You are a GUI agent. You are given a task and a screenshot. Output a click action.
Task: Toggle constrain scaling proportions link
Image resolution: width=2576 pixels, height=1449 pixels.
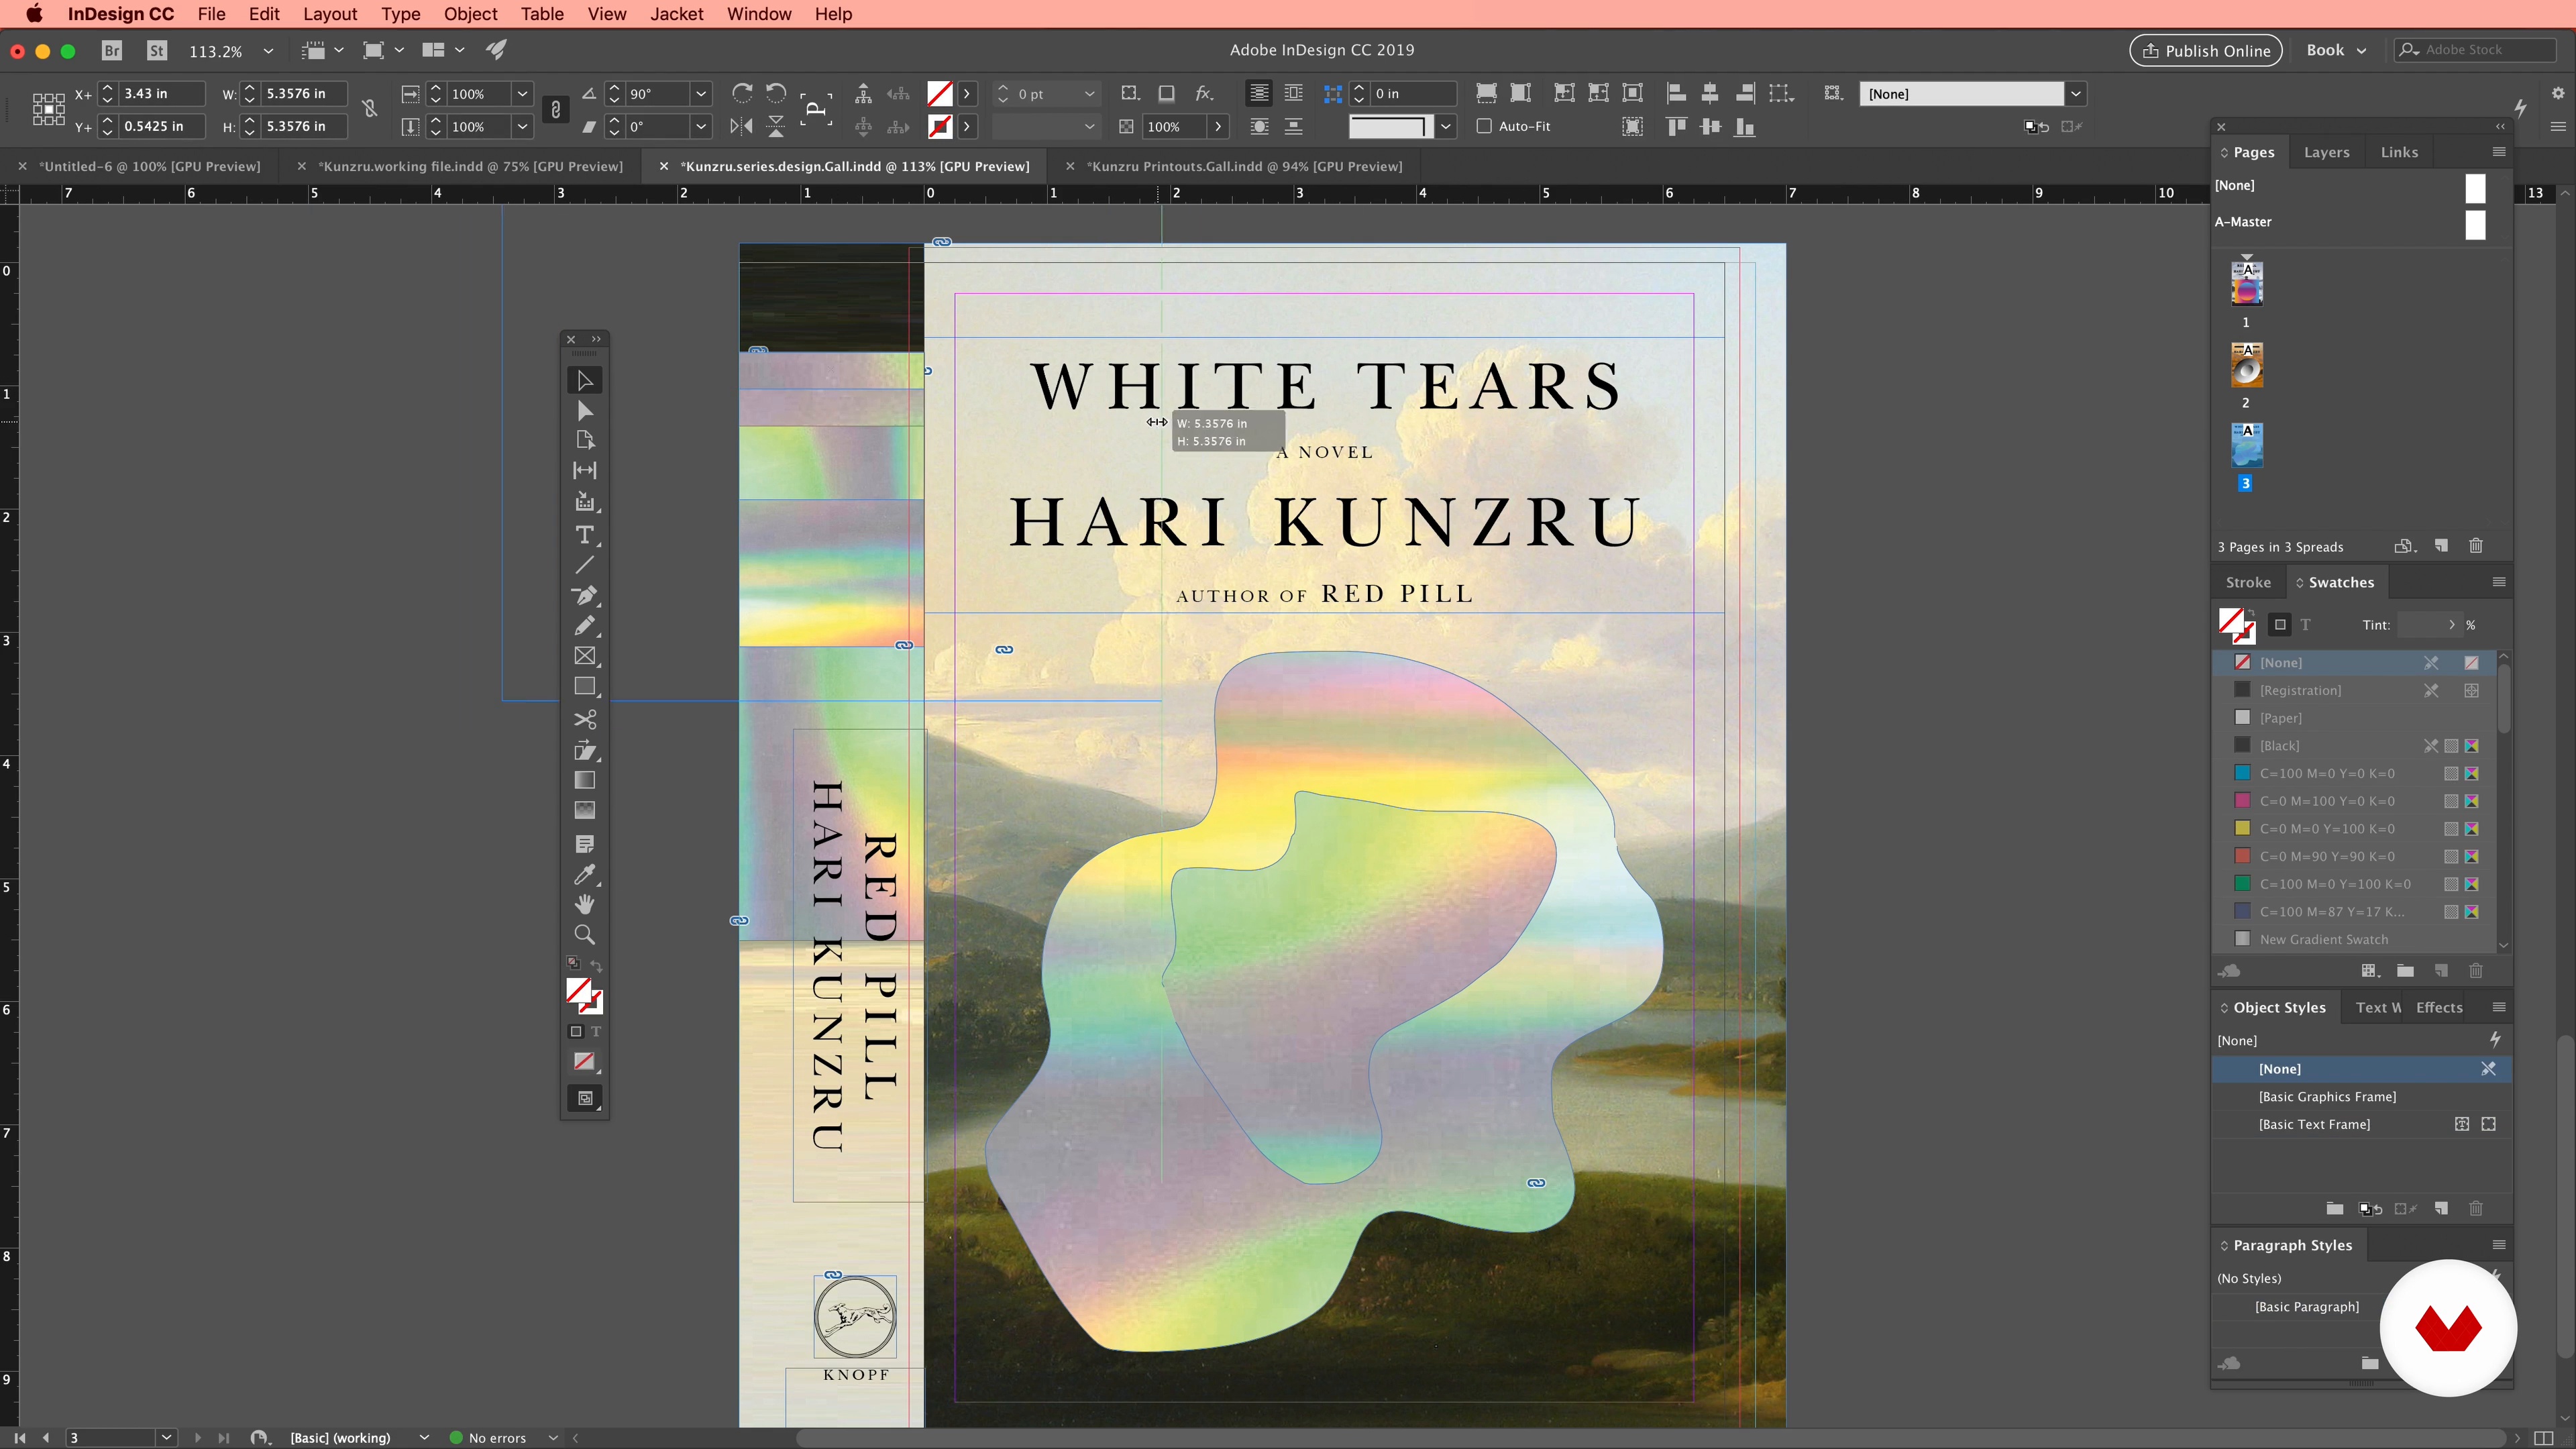tap(556, 109)
